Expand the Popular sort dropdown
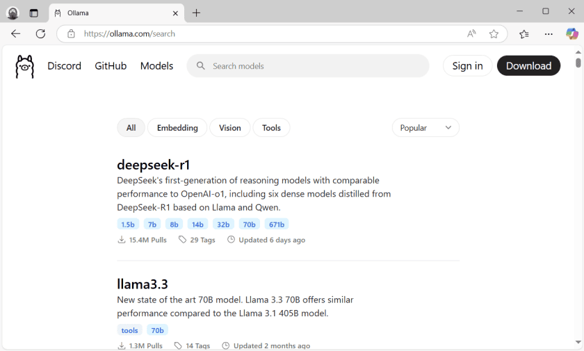The width and height of the screenshot is (584, 351). click(425, 128)
